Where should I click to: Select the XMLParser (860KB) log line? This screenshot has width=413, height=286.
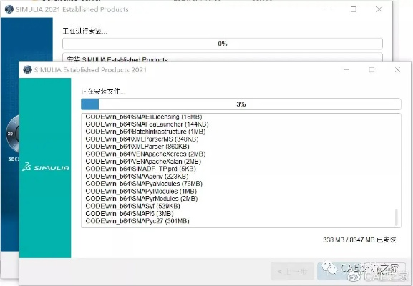(x=137, y=147)
